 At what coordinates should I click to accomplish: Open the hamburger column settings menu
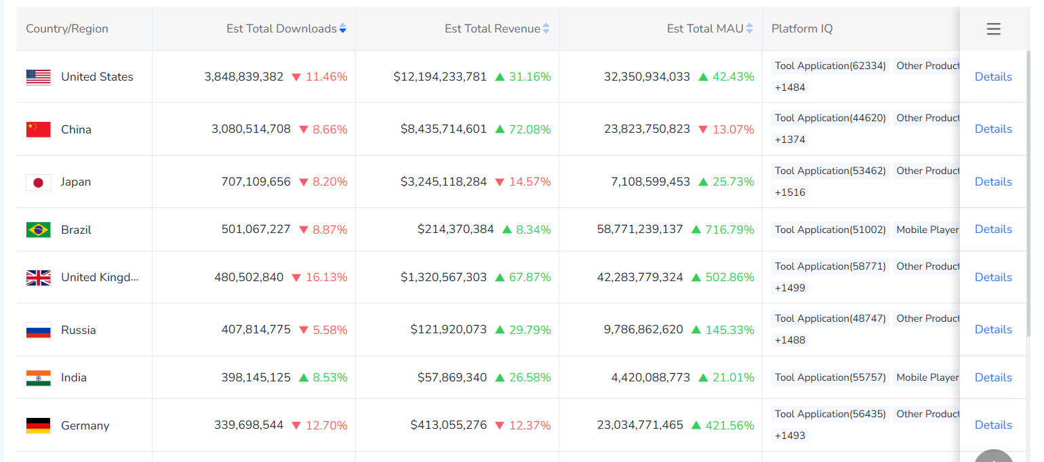pyautogui.click(x=993, y=29)
